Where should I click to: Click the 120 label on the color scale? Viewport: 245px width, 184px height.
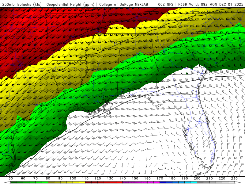[98, 178]
